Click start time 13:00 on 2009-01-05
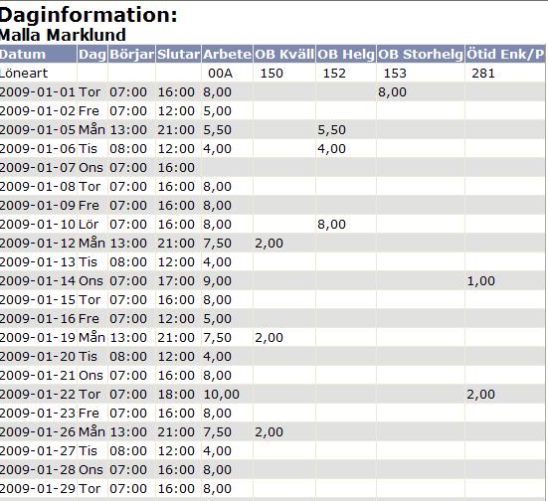The width and height of the screenshot is (548, 501). click(x=128, y=129)
